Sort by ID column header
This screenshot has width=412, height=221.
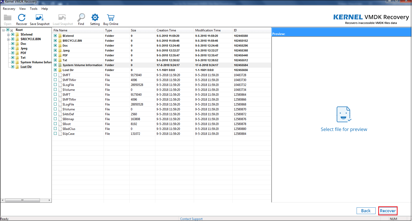(252, 30)
